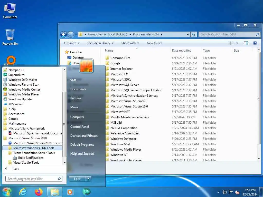This screenshot has height=197, width=263.
Task: Expand the Maintenance folder
Action: point(17,123)
